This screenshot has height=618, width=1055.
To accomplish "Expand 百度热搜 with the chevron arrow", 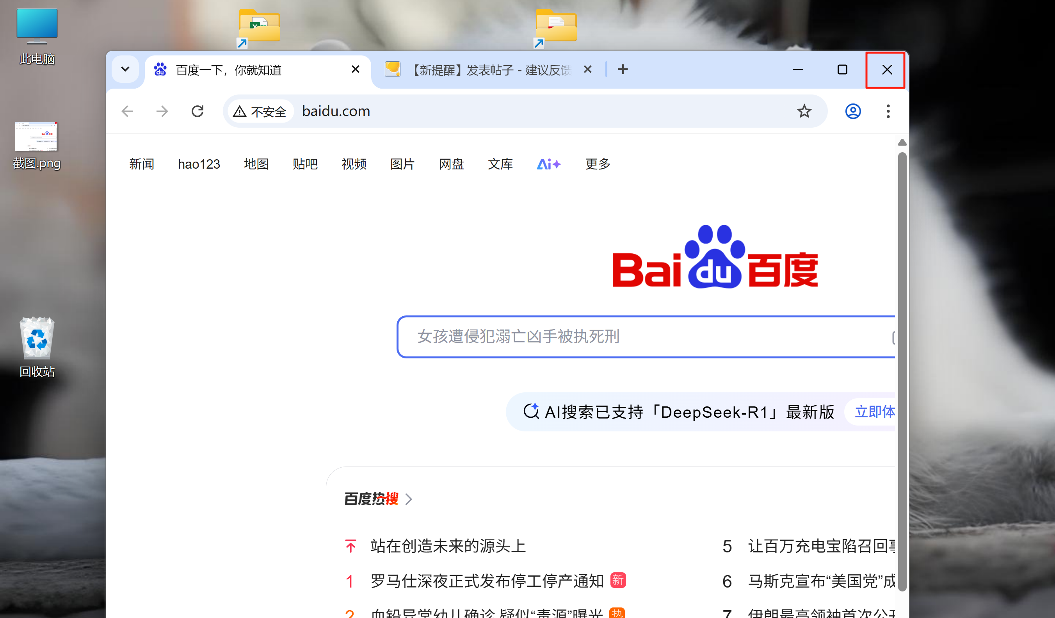I will 409,499.
